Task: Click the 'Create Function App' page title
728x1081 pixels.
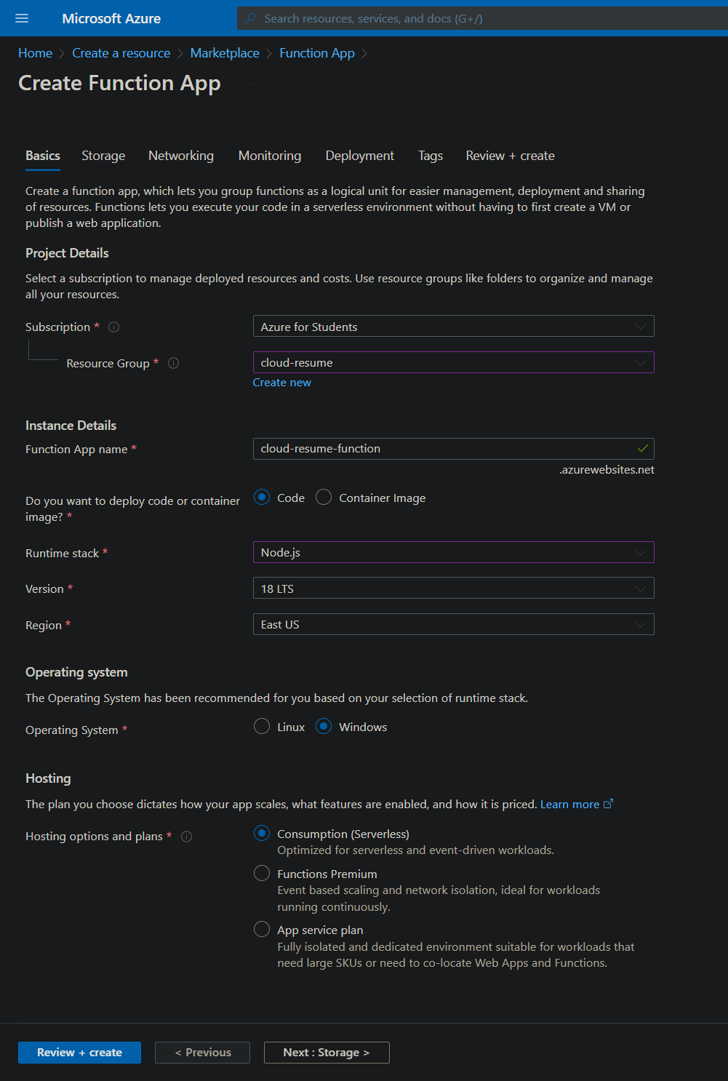Action: click(119, 84)
